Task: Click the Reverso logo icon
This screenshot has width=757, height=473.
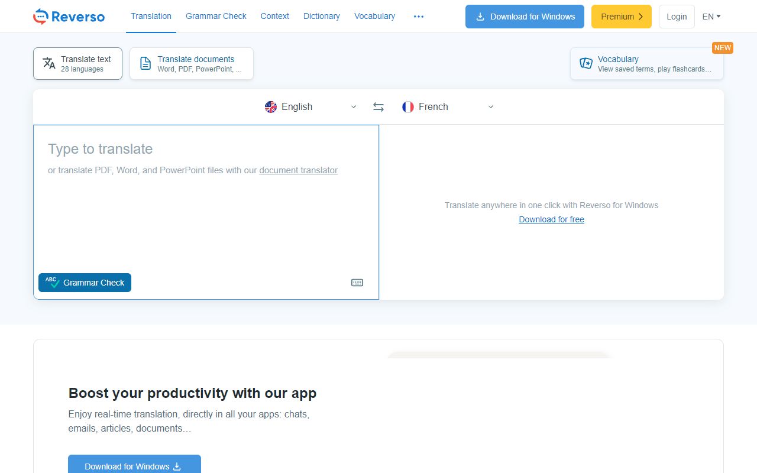Action: pyautogui.click(x=40, y=17)
